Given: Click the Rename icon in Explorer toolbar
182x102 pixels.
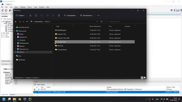Looking at the screenshot, I should point(47,15).
